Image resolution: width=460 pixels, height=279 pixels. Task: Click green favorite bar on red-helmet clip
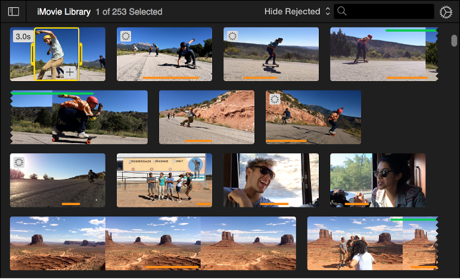52,93
